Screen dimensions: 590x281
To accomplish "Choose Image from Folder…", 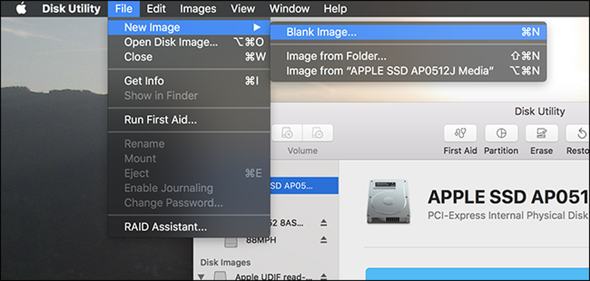I will (x=408, y=56).
